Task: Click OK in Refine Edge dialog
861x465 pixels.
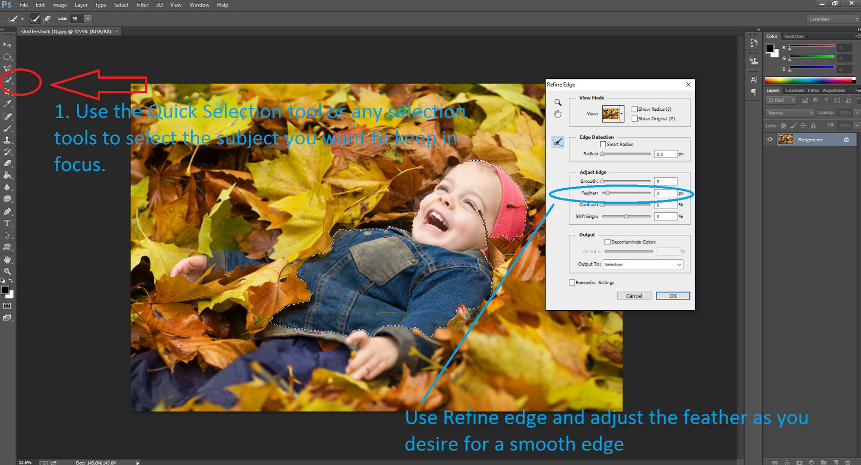Action: click(673, 296)
